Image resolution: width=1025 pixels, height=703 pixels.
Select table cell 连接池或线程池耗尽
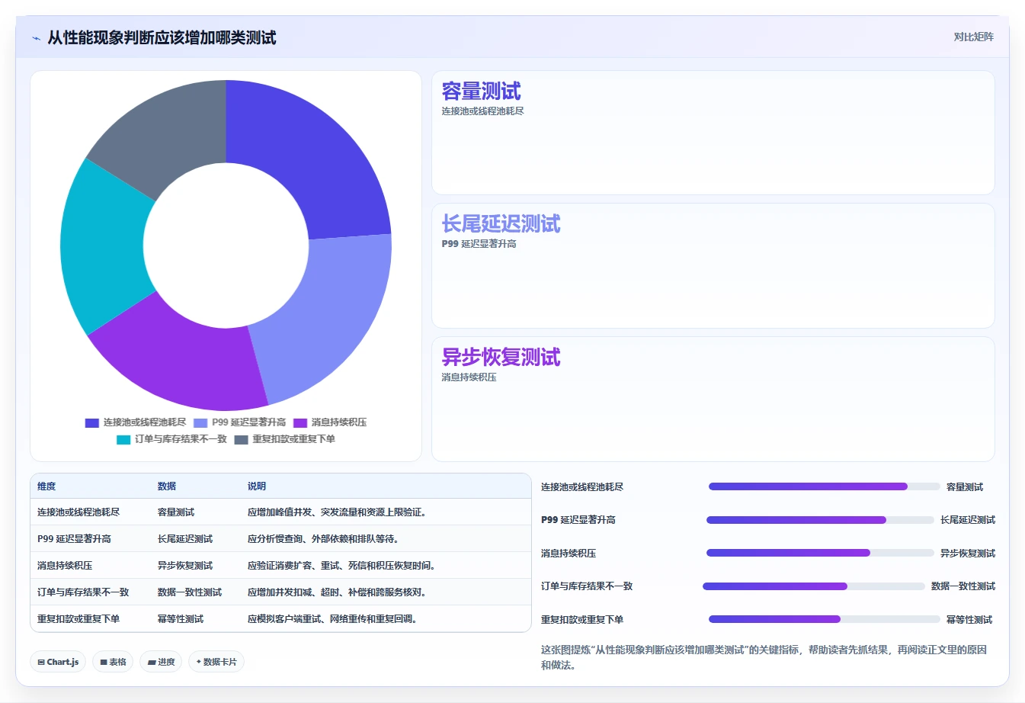pyautogui.click(x=78, y=512)
